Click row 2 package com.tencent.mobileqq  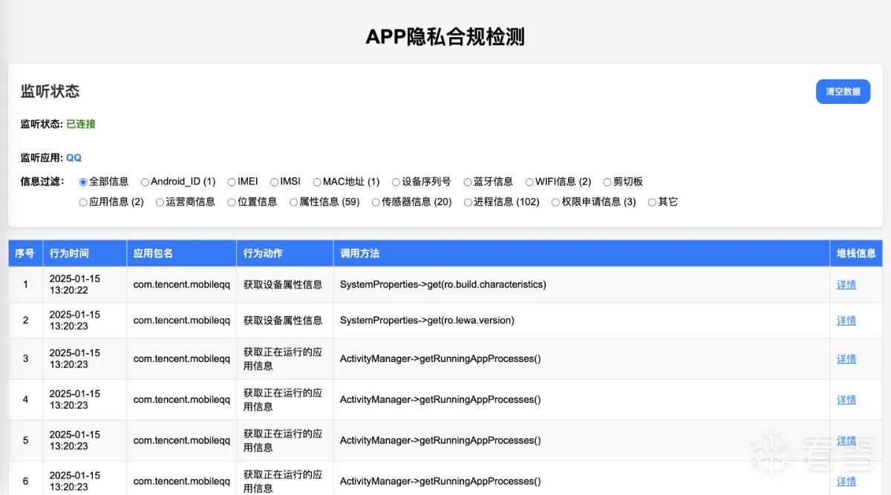pos(182,321)
